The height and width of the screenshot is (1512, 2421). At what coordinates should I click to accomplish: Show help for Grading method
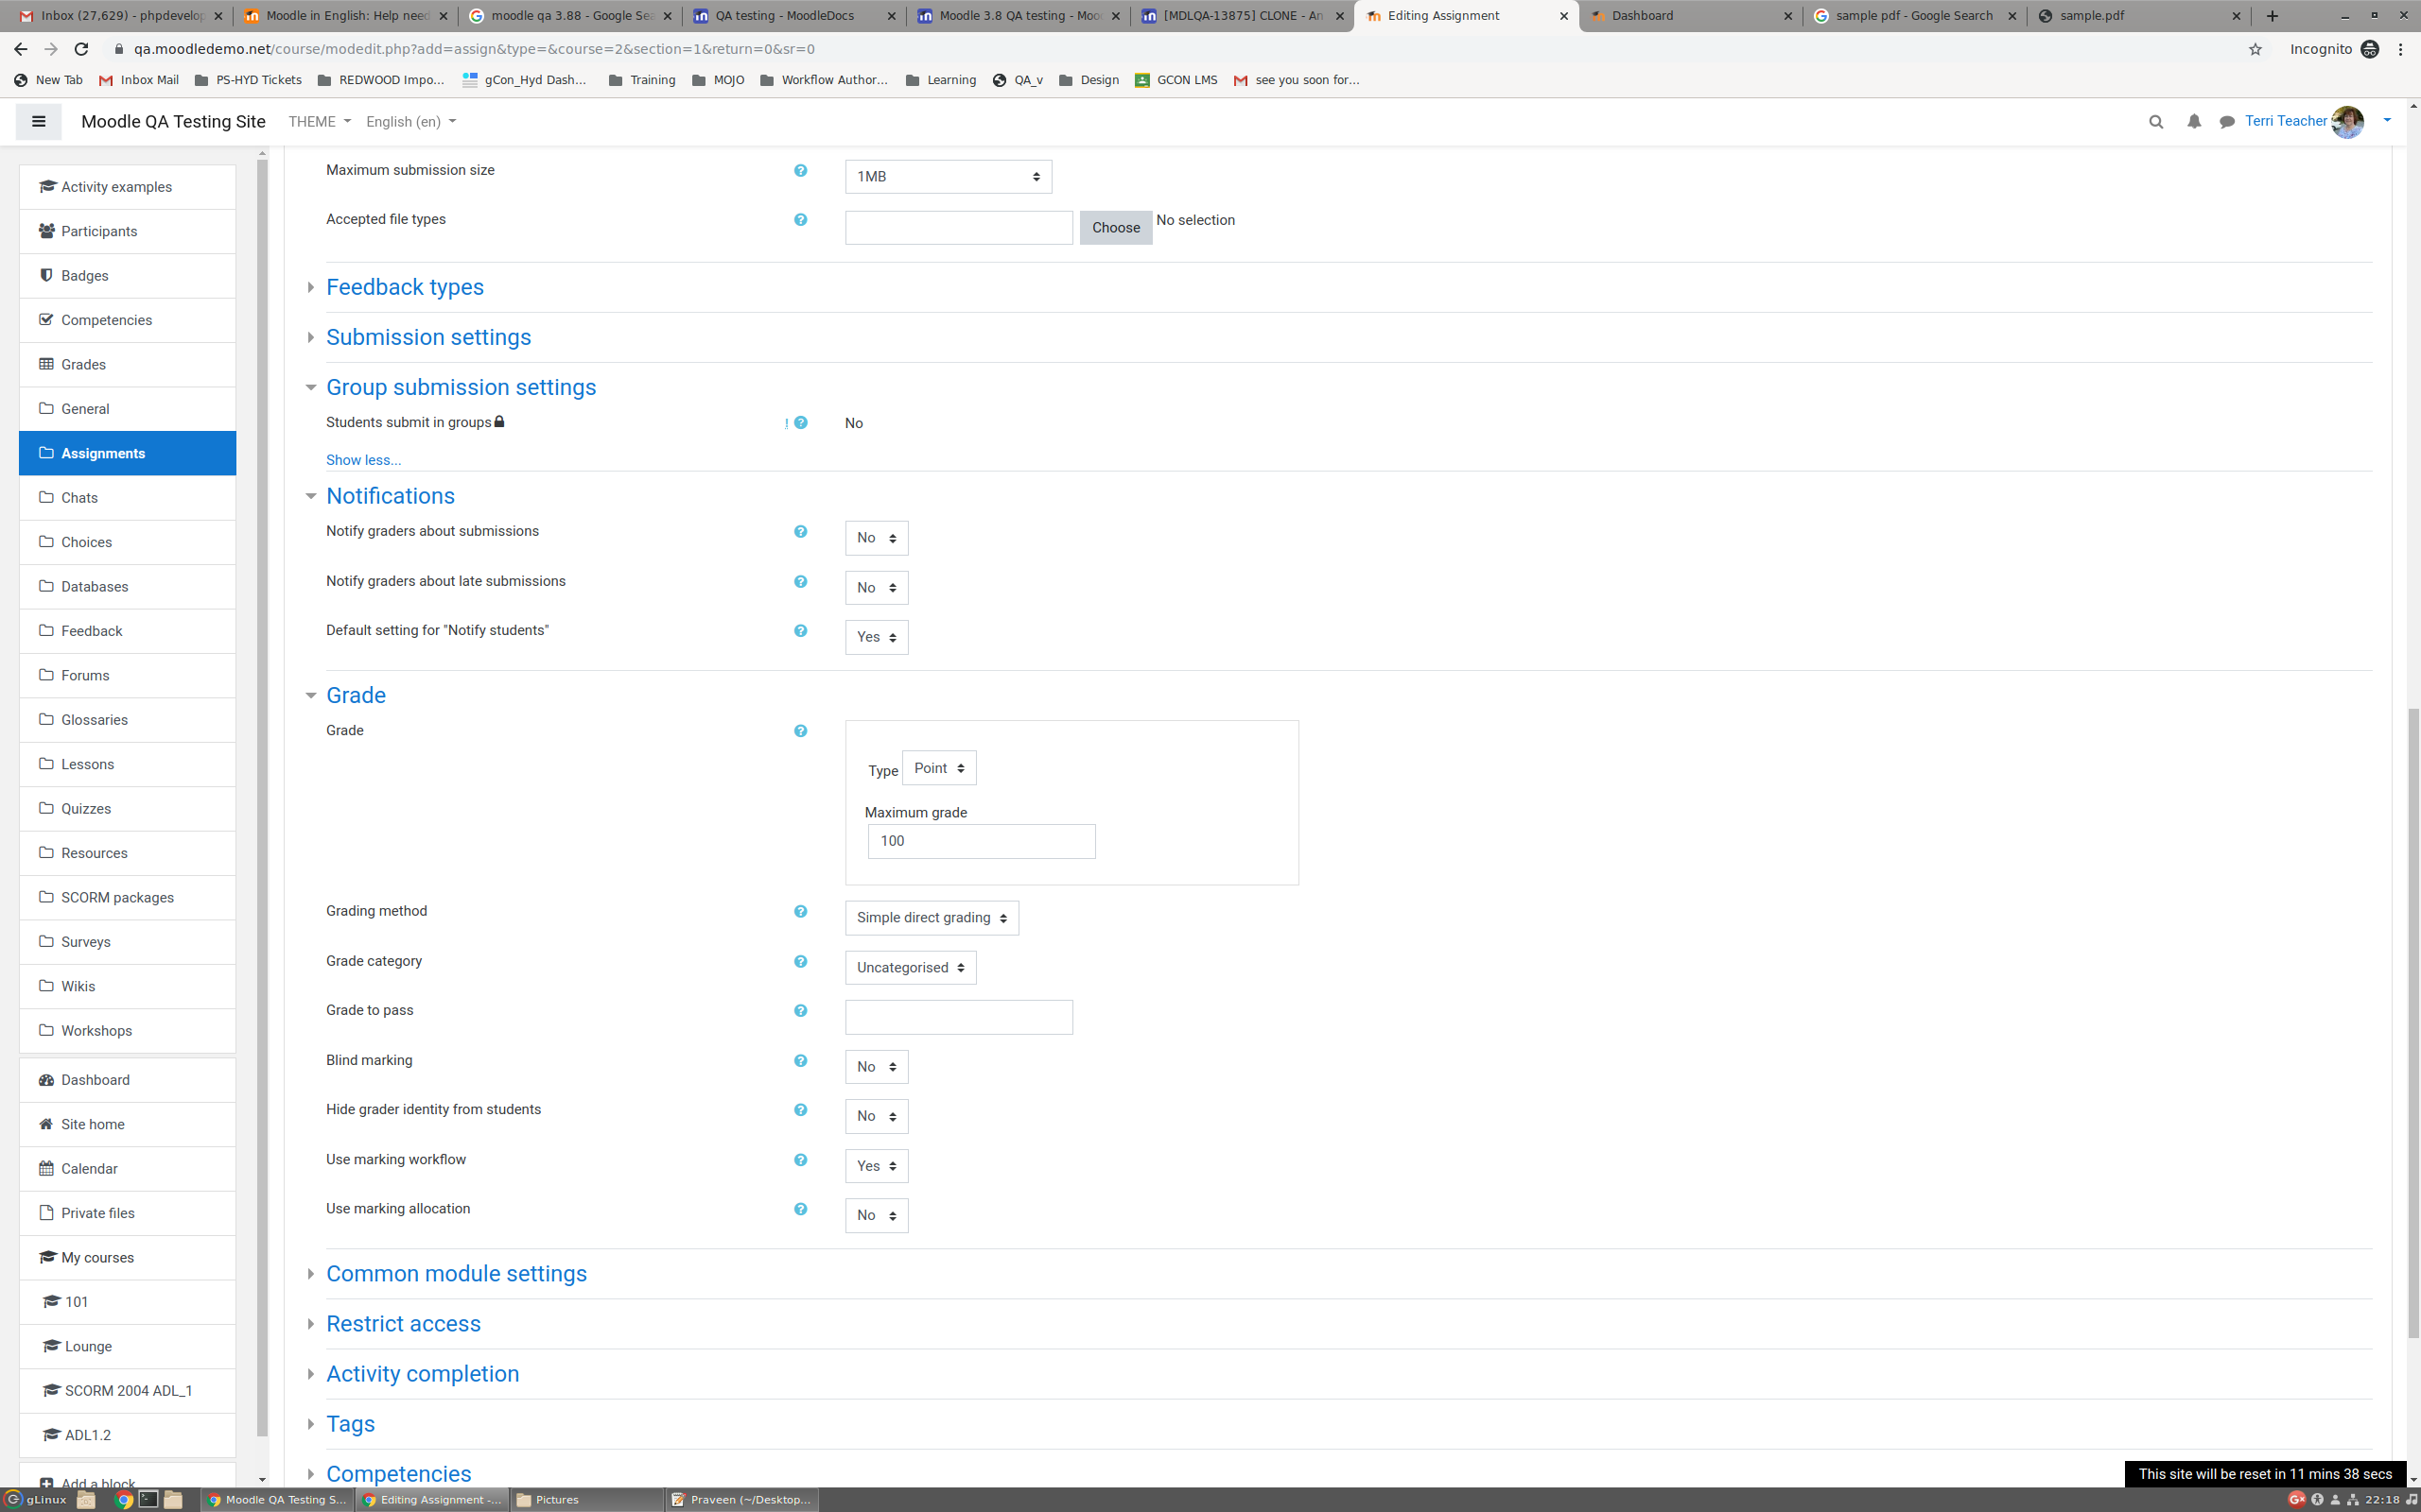800,912
